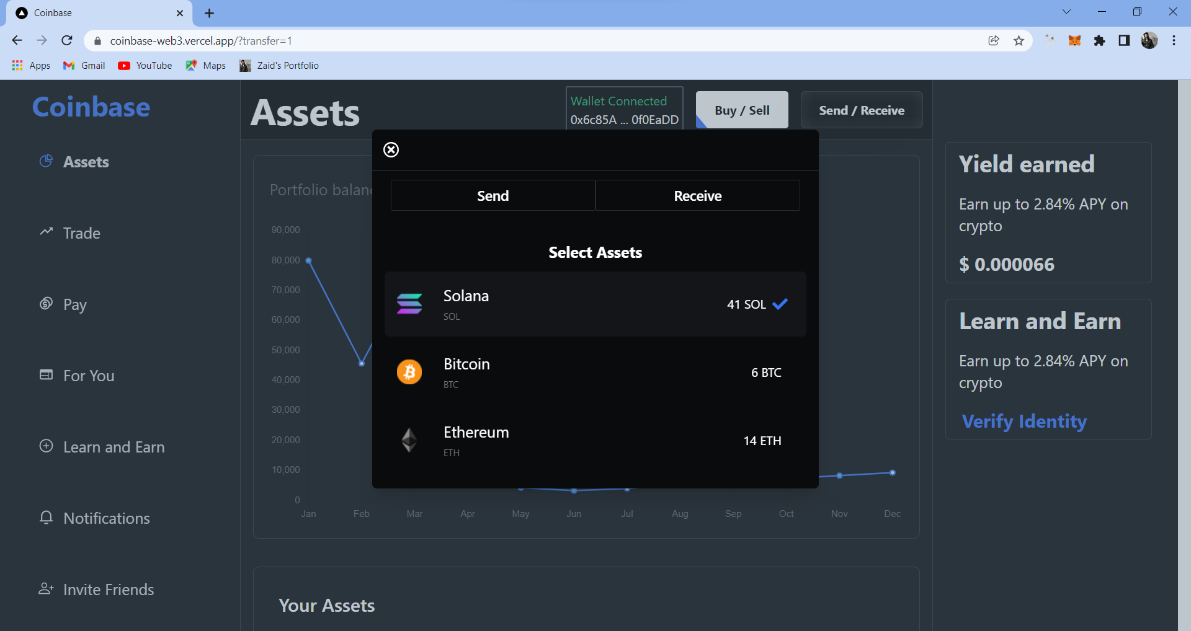Open the Verify Identity link
This screenshot has width=1191, height=631.
1024,421
